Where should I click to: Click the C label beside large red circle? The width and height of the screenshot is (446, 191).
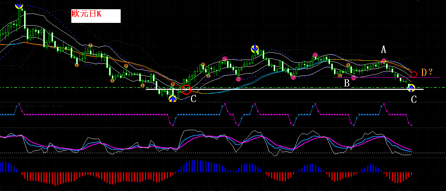pos(194,99)
